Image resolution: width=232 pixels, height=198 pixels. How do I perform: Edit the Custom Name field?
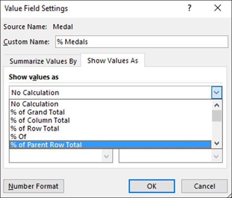click(x=142, y=42)
